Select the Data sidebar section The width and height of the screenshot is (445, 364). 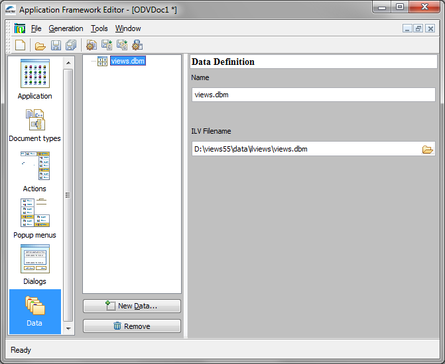34,311
